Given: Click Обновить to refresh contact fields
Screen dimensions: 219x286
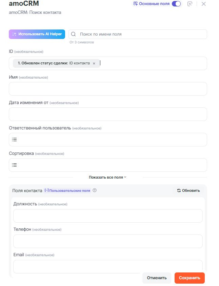Looking at the screenshot, I should pos(188,190).
